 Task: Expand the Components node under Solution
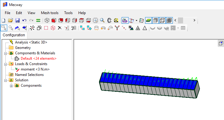[11, 86]
